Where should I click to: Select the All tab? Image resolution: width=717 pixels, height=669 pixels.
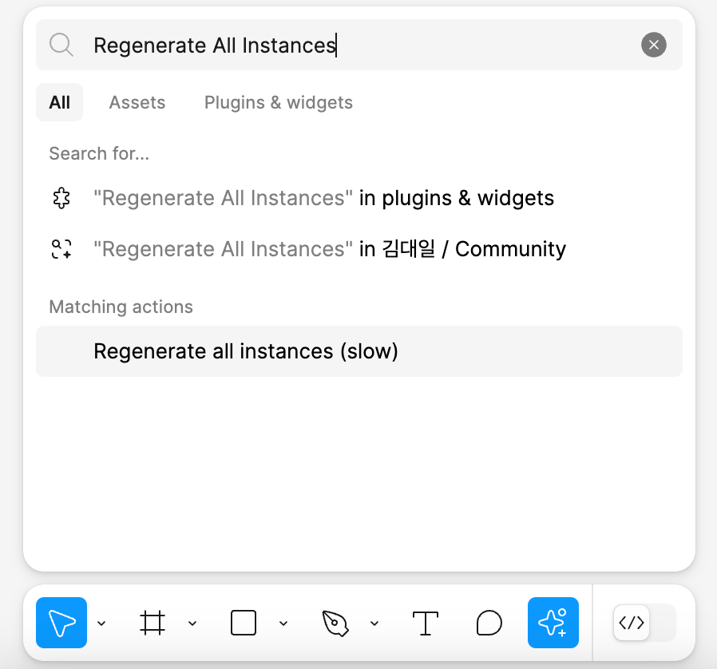pyautogui.click(x=59, y=102)
